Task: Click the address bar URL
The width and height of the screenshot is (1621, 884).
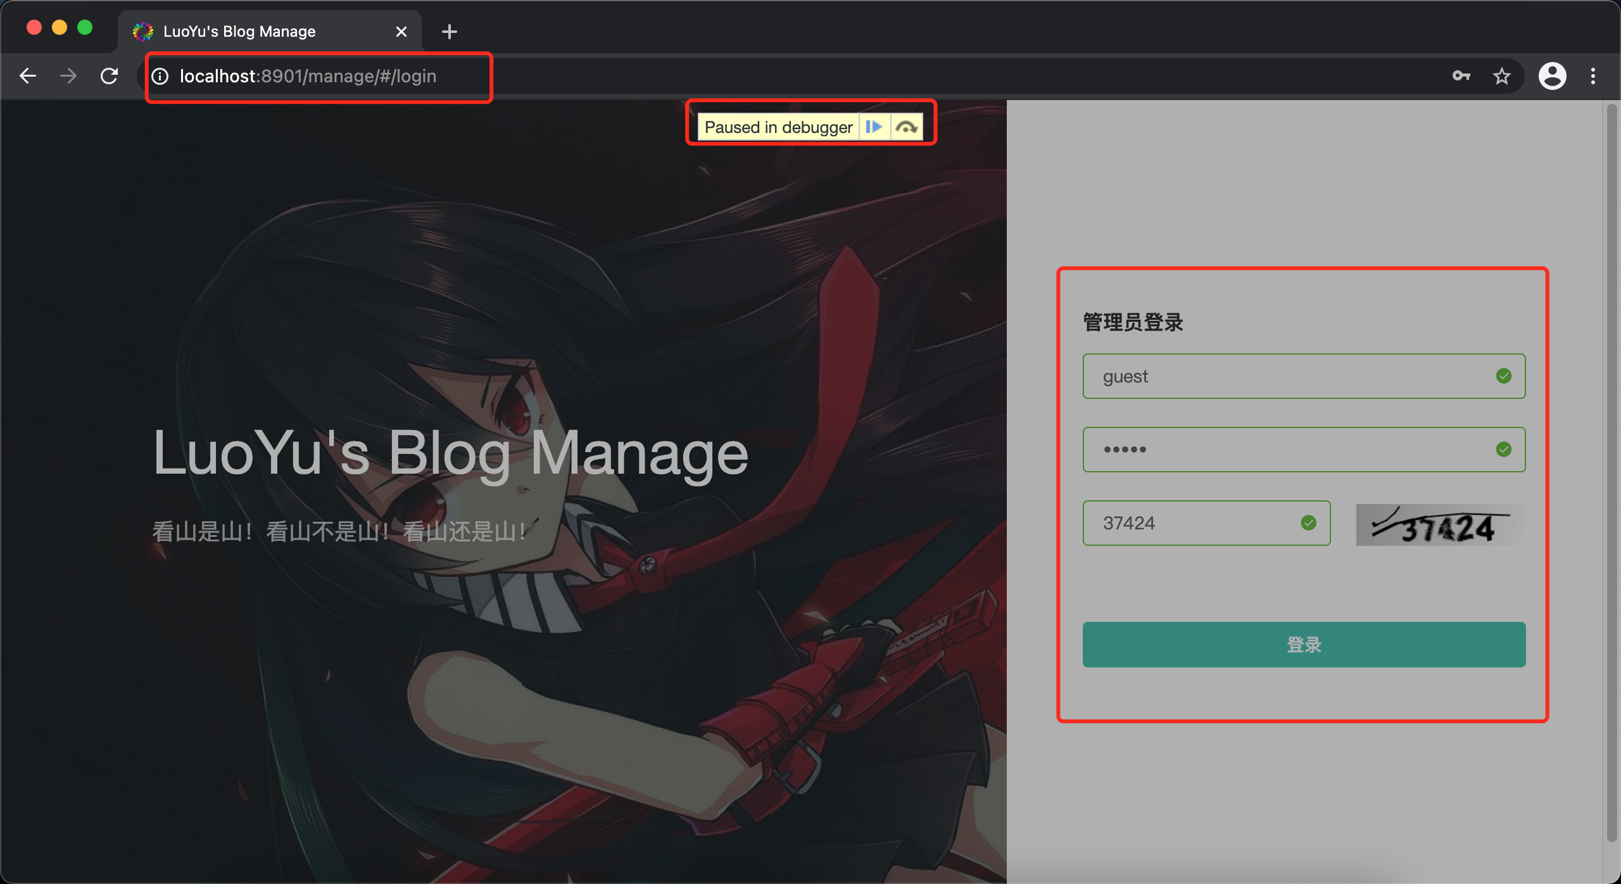Action: pyautogui.click(x=308, y=76)
